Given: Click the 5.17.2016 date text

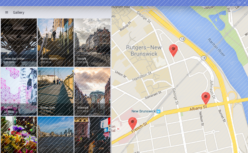Looking at the screenshot, I should (82, 111).
